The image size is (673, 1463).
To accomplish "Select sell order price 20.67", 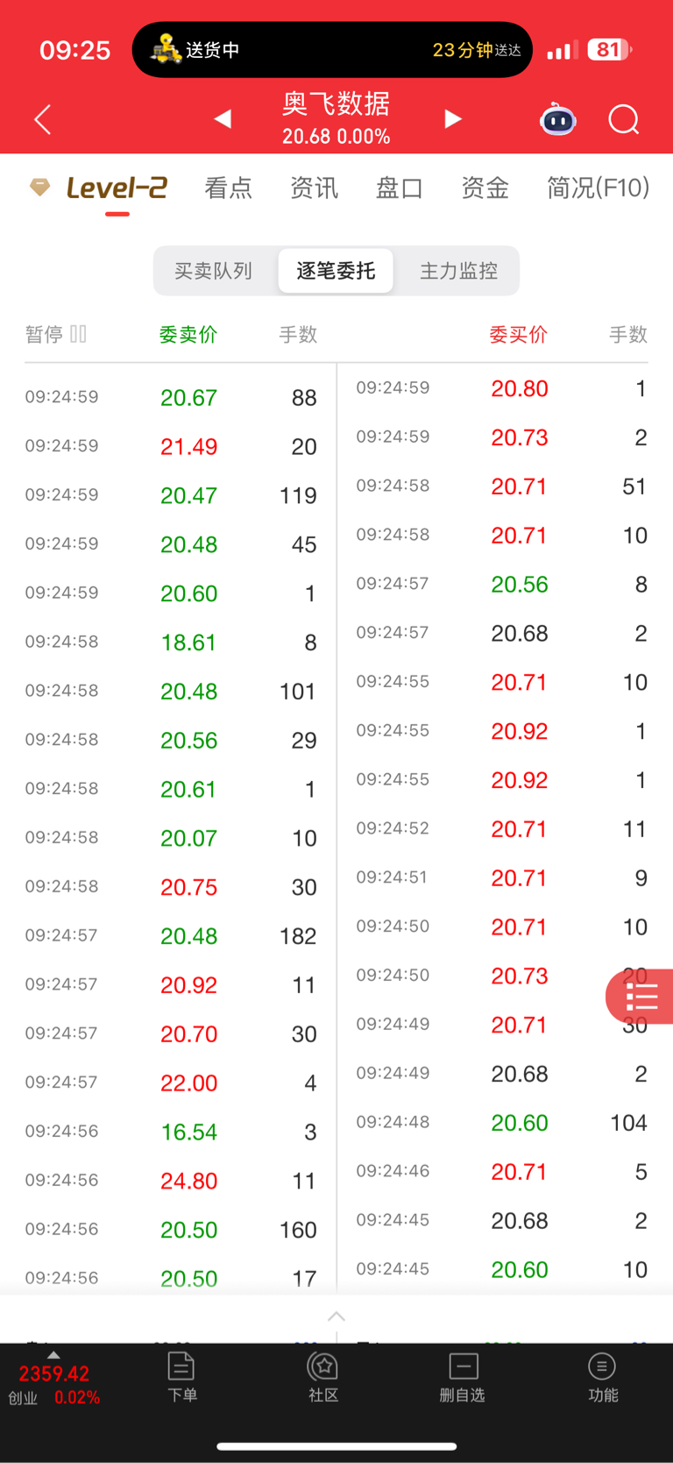I will pos(188,397).
